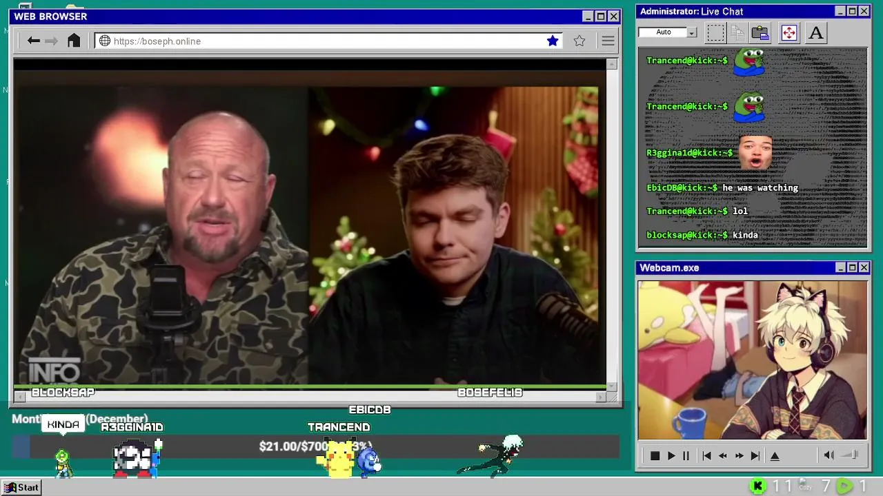Screen dimensions: 883x496
Task: Open Font settings 'A' icon in Live Chat
Action: coord(816,32)
